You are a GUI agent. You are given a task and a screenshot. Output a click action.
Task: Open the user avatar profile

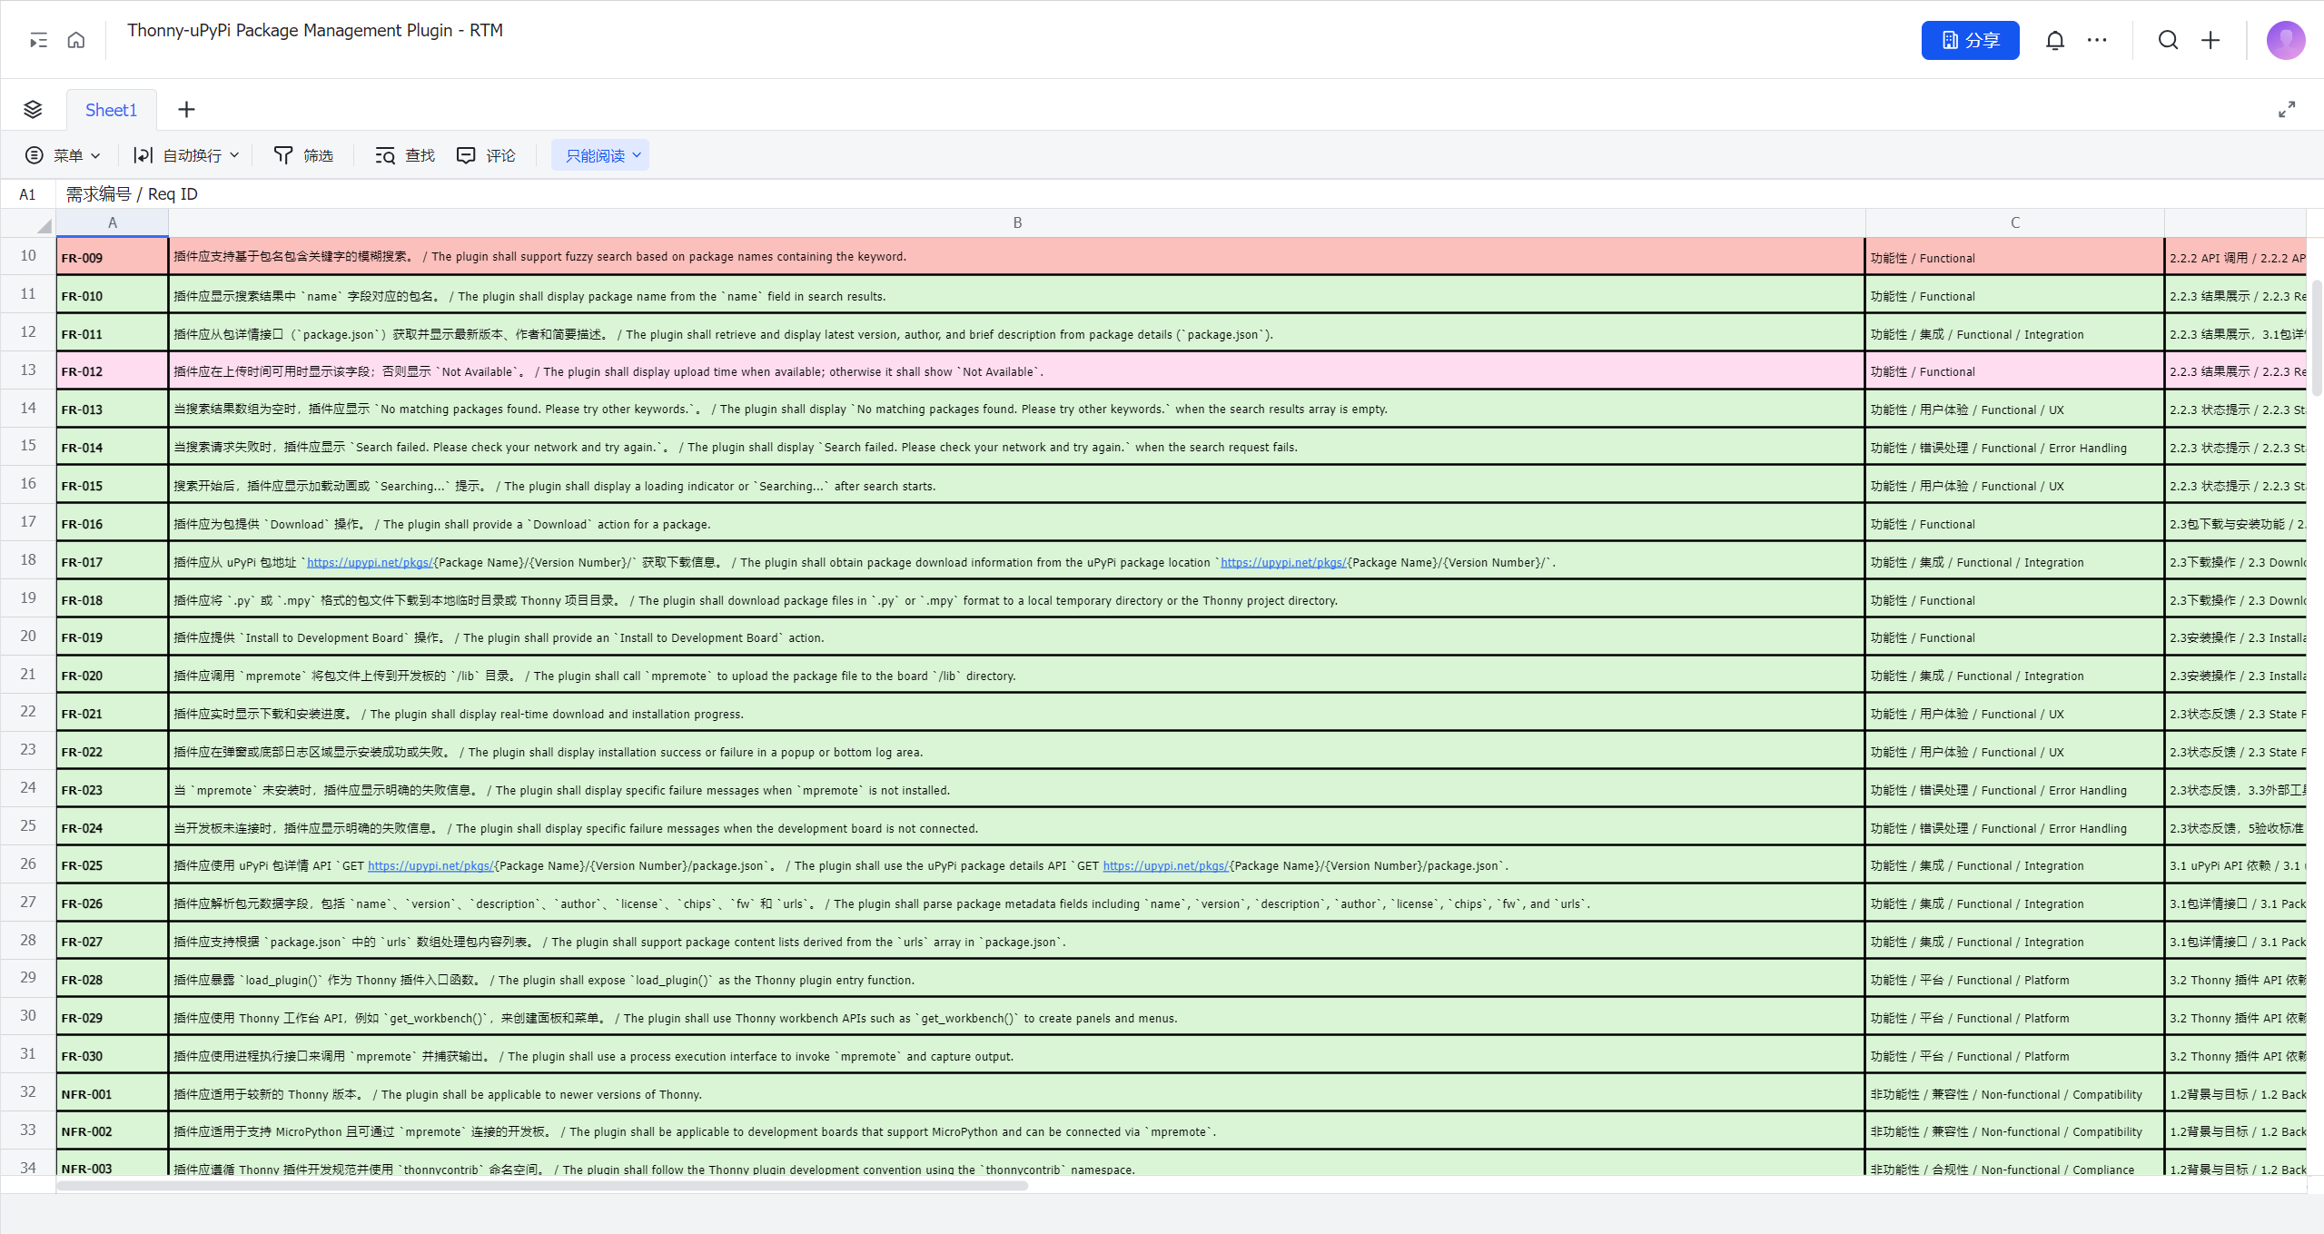[2285, 40]
